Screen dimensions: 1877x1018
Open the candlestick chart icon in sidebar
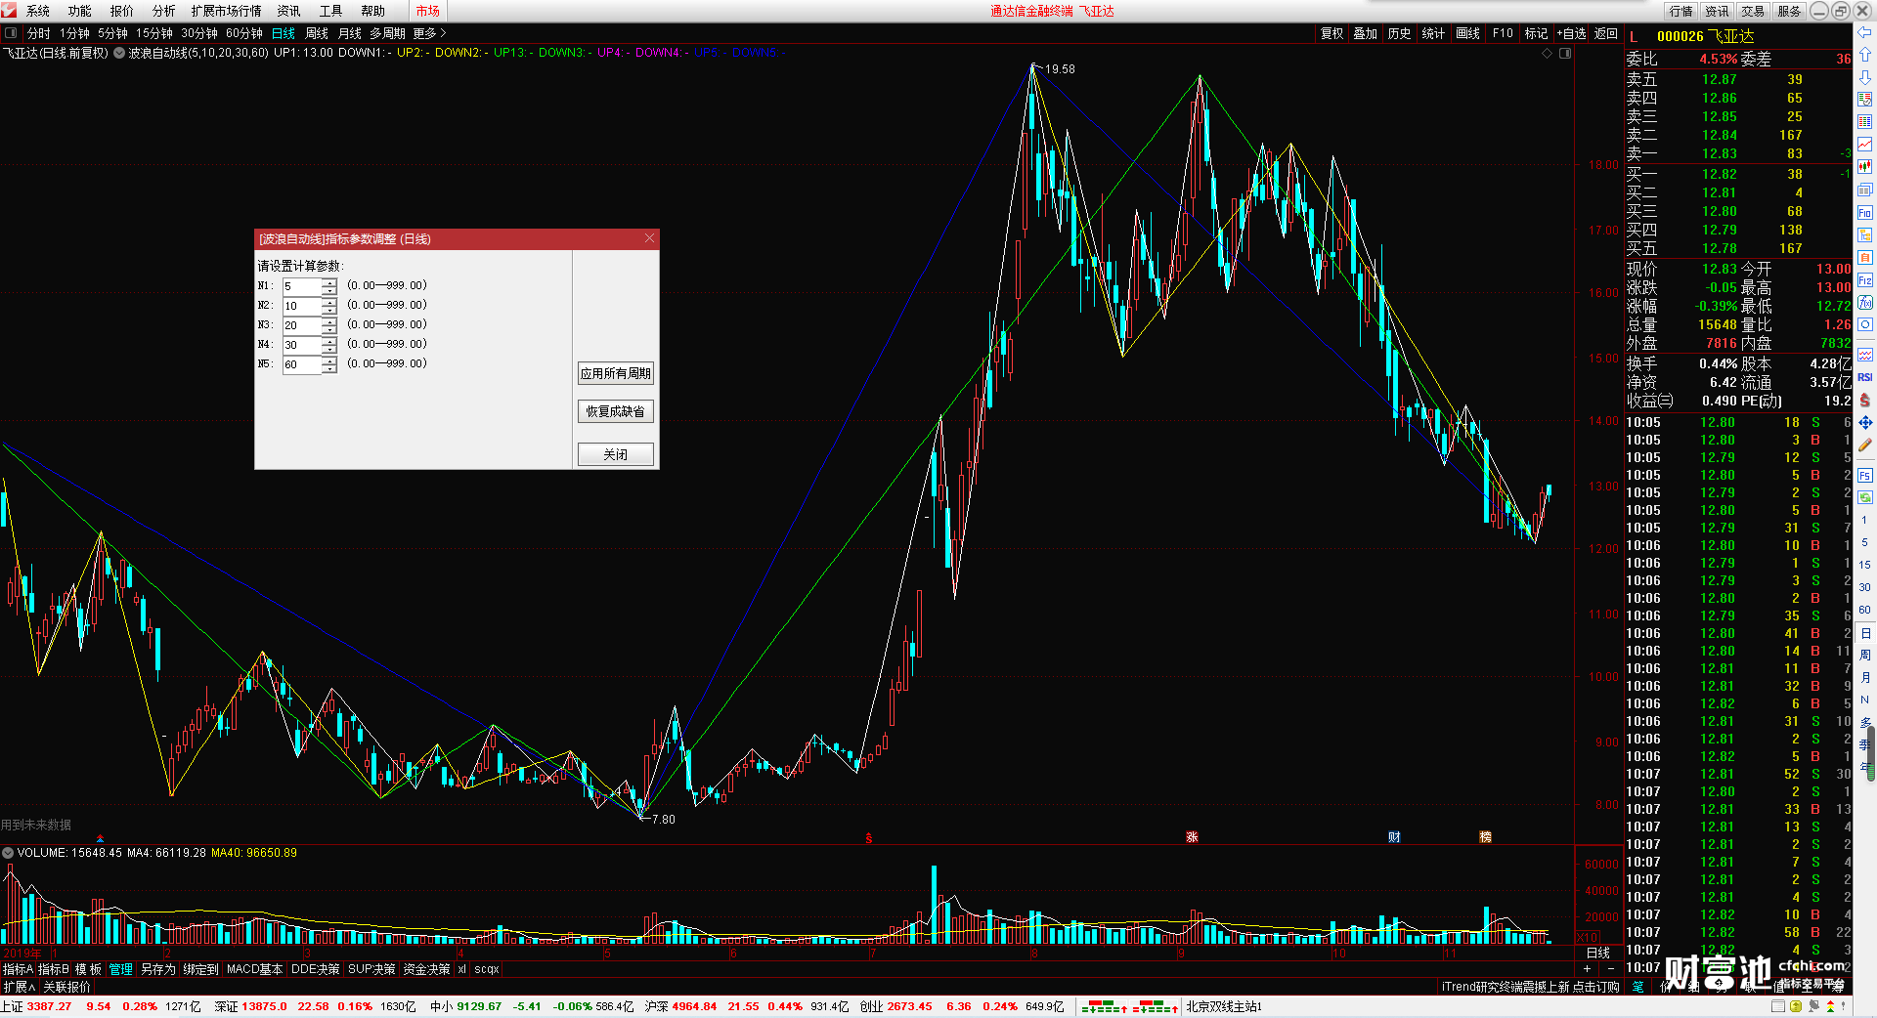[x=1864, y=167]
